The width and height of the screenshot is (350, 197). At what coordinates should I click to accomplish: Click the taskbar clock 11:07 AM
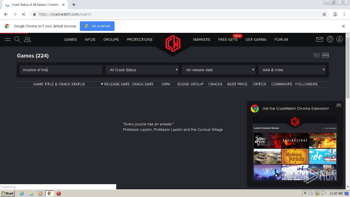tap(336, 193)
